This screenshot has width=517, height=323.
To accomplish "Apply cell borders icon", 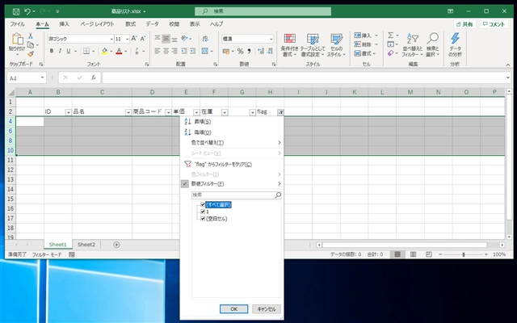I will 86,51.
